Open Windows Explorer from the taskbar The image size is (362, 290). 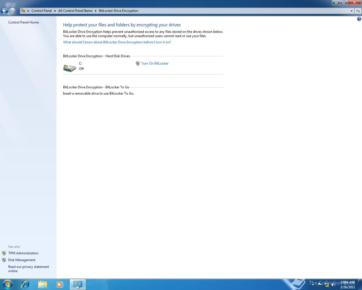(42, 284)
